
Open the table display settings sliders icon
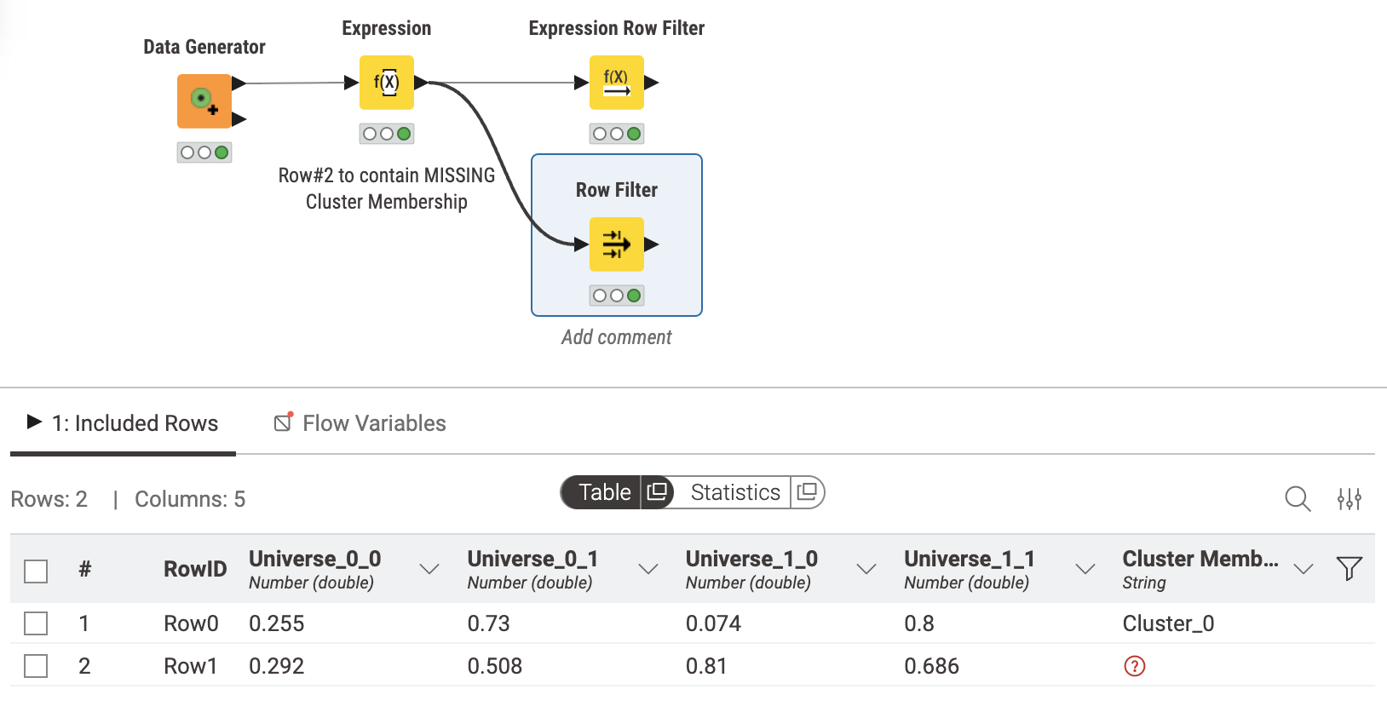tap(1350, 499)
